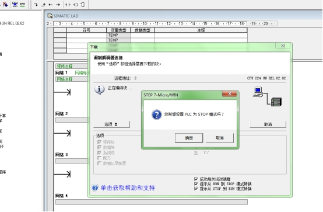Click the blue apply-symbols toolbar icon
The height and width of the screenshot is (212, 323).
[x=15, y=4]
